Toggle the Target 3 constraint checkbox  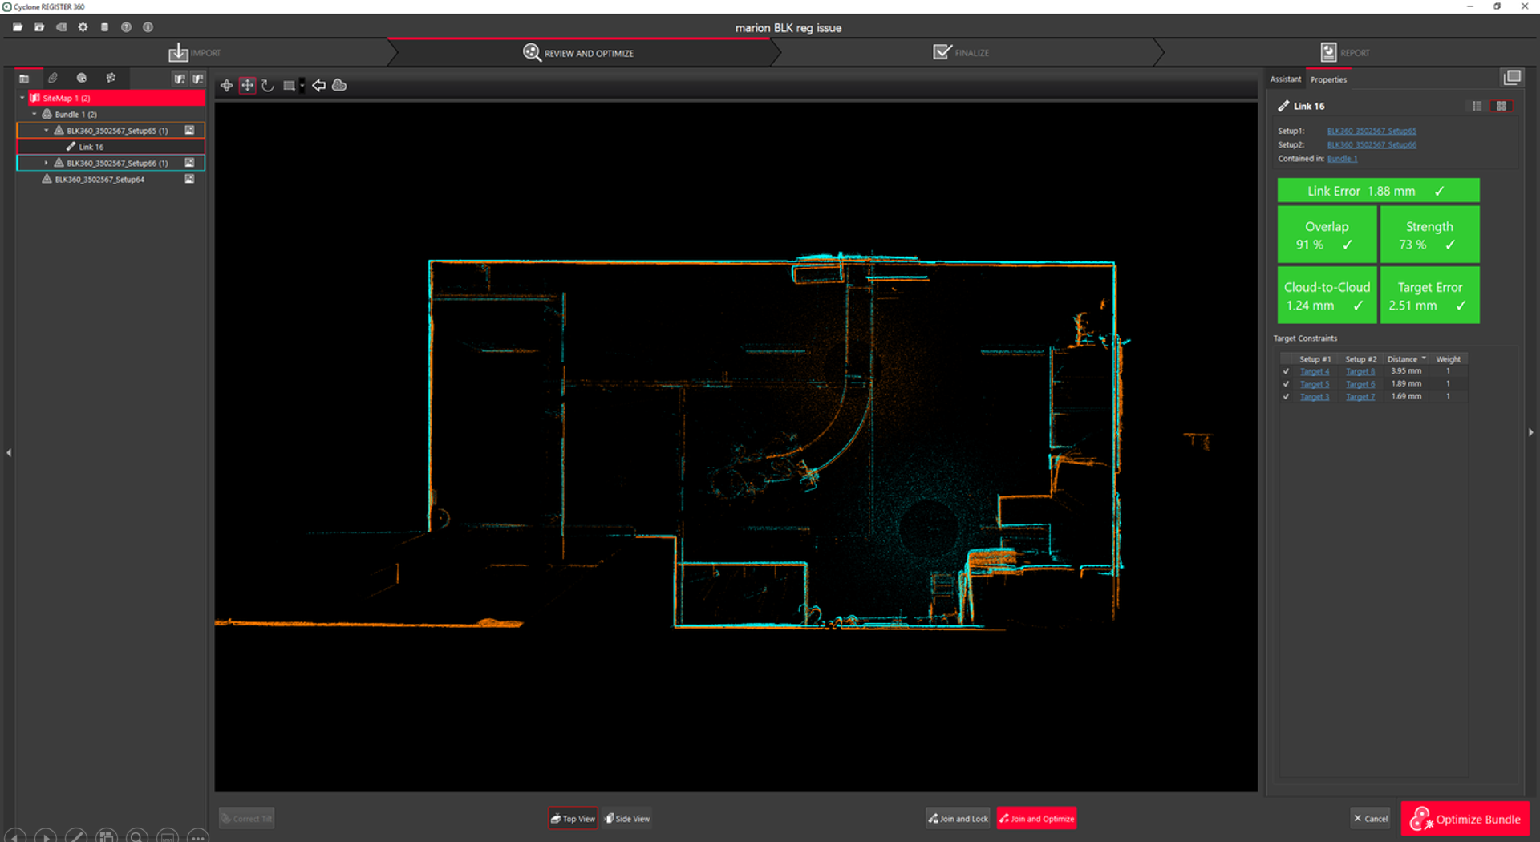tap(1286, 397)
